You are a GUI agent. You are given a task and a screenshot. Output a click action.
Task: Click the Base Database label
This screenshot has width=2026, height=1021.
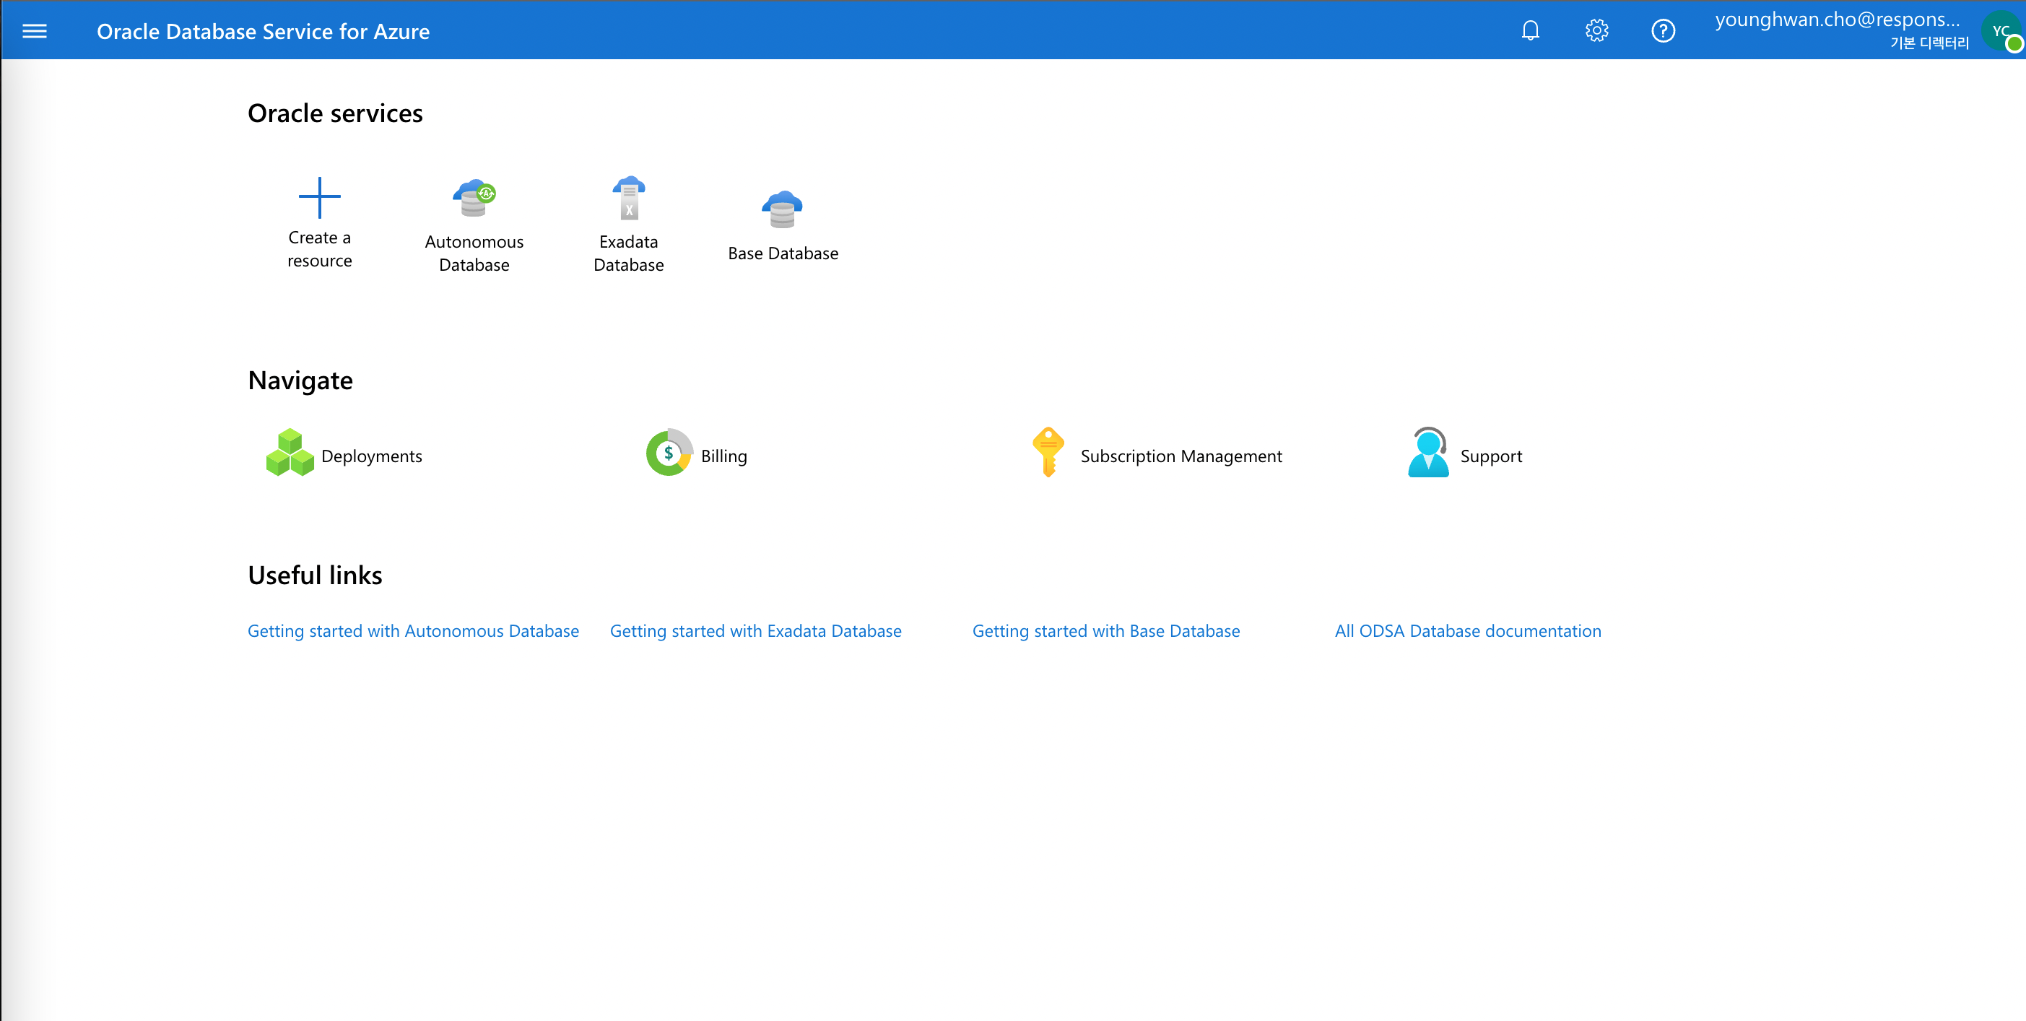pos(783,253)
